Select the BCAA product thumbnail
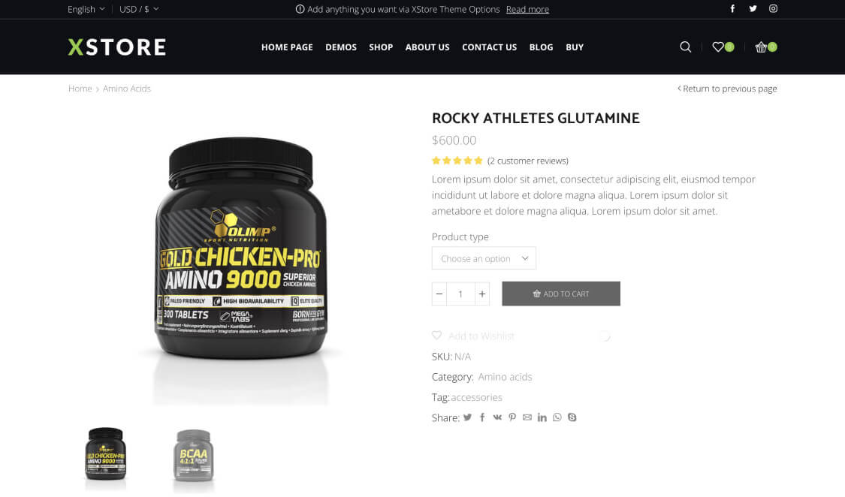Image resolution: width=845 pixels, height=497 pixels. point(194,456)
